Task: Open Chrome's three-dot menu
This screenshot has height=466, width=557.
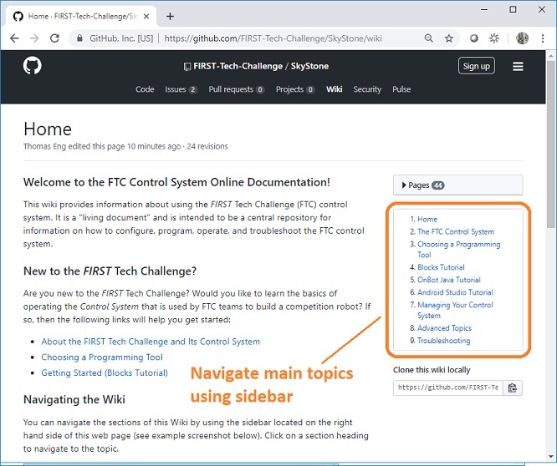Action: (541, 38)
